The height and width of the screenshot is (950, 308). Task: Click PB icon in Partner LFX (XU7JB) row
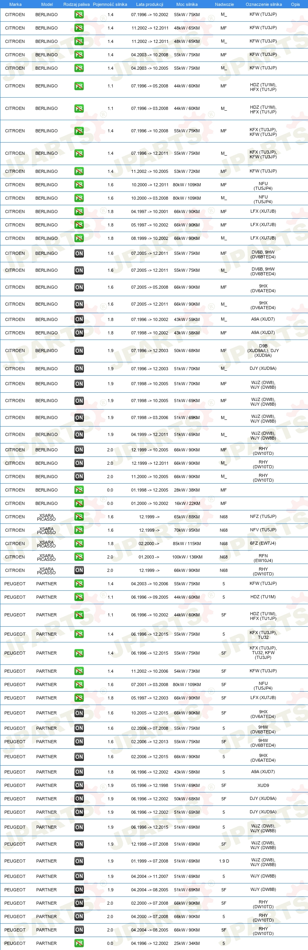[79, 698]
